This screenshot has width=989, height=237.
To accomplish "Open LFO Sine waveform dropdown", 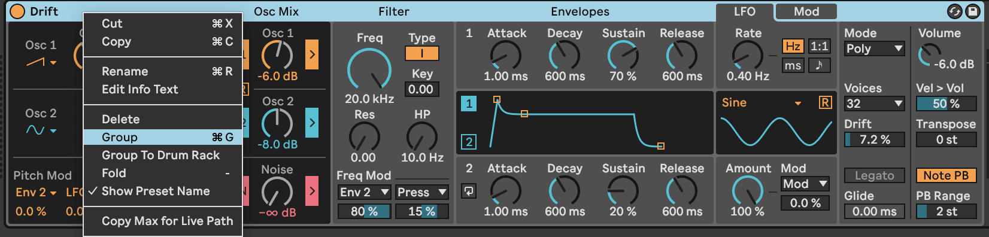I will (x=762, y=103).
